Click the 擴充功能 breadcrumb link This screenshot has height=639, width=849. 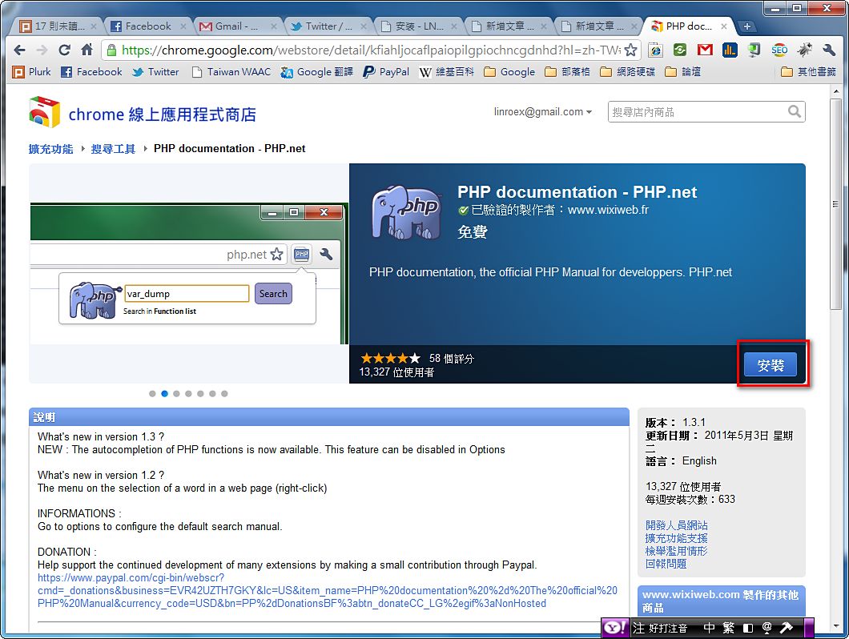[x=50, y=149]
